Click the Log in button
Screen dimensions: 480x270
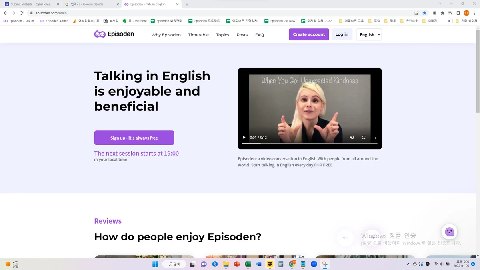click(x=342, y=34)
